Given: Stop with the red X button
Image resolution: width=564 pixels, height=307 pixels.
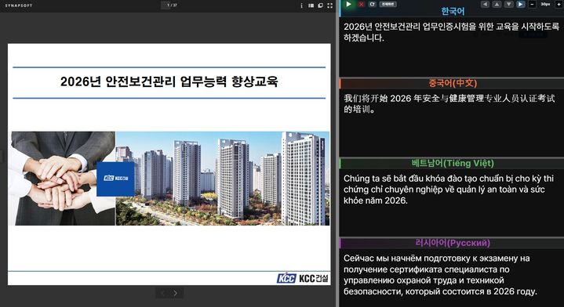Looking at the screenshot, I should [x=361, y=5].
